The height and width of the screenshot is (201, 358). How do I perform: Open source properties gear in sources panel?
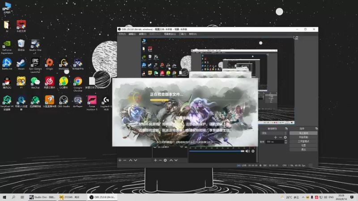click(165, 160)
